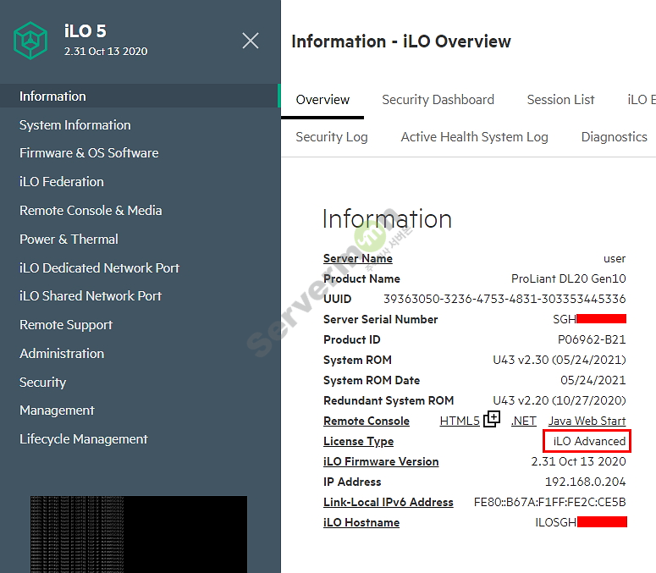This screenshot has height=573, width=656.
Task: Click the iLO Hostname link
Action: [361, 522]
